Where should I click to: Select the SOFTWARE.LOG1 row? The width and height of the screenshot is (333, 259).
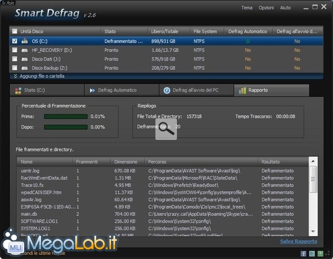163,221
